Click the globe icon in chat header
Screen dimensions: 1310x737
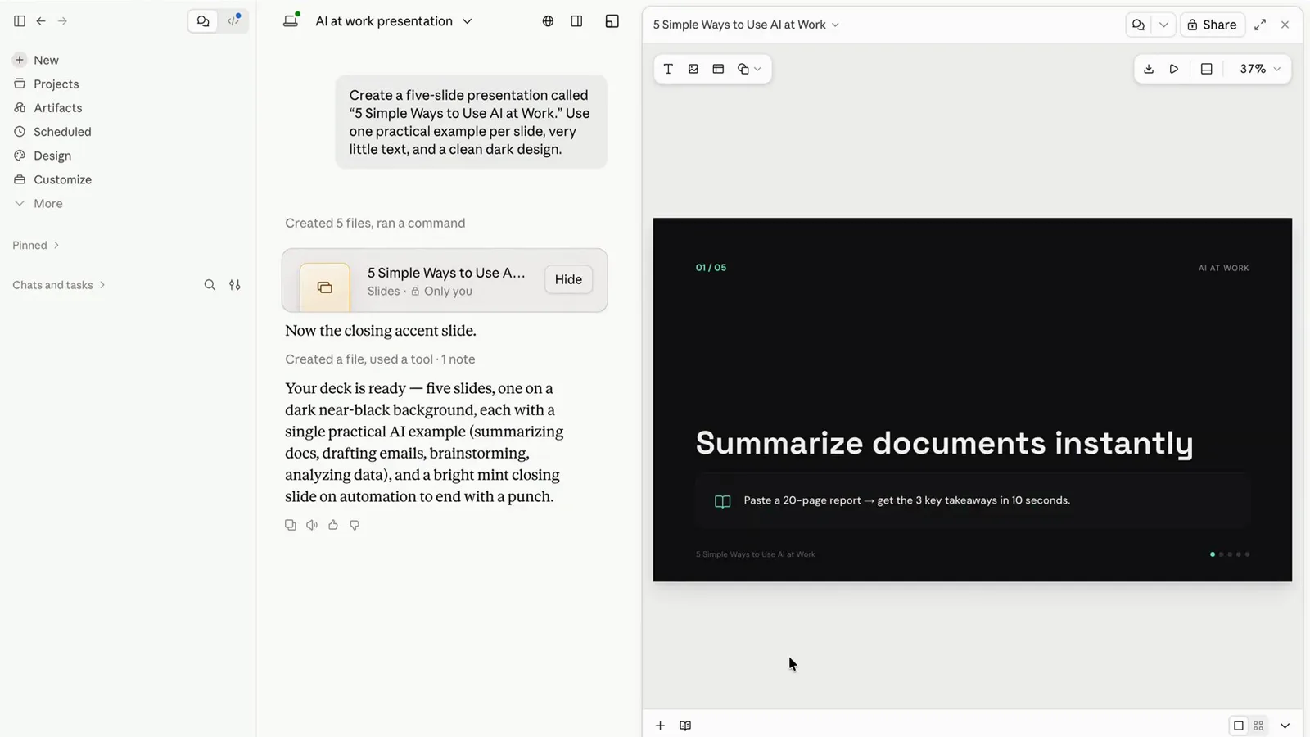tap(548, 21)
